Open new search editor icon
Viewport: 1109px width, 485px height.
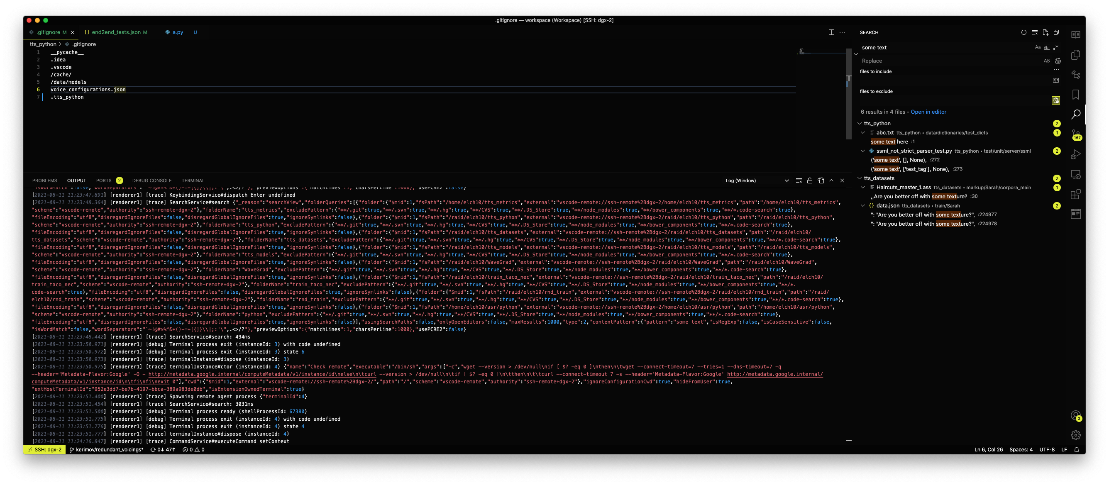click(1045, 32)
